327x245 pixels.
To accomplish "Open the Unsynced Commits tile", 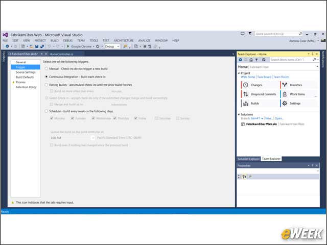I will 260,94.
